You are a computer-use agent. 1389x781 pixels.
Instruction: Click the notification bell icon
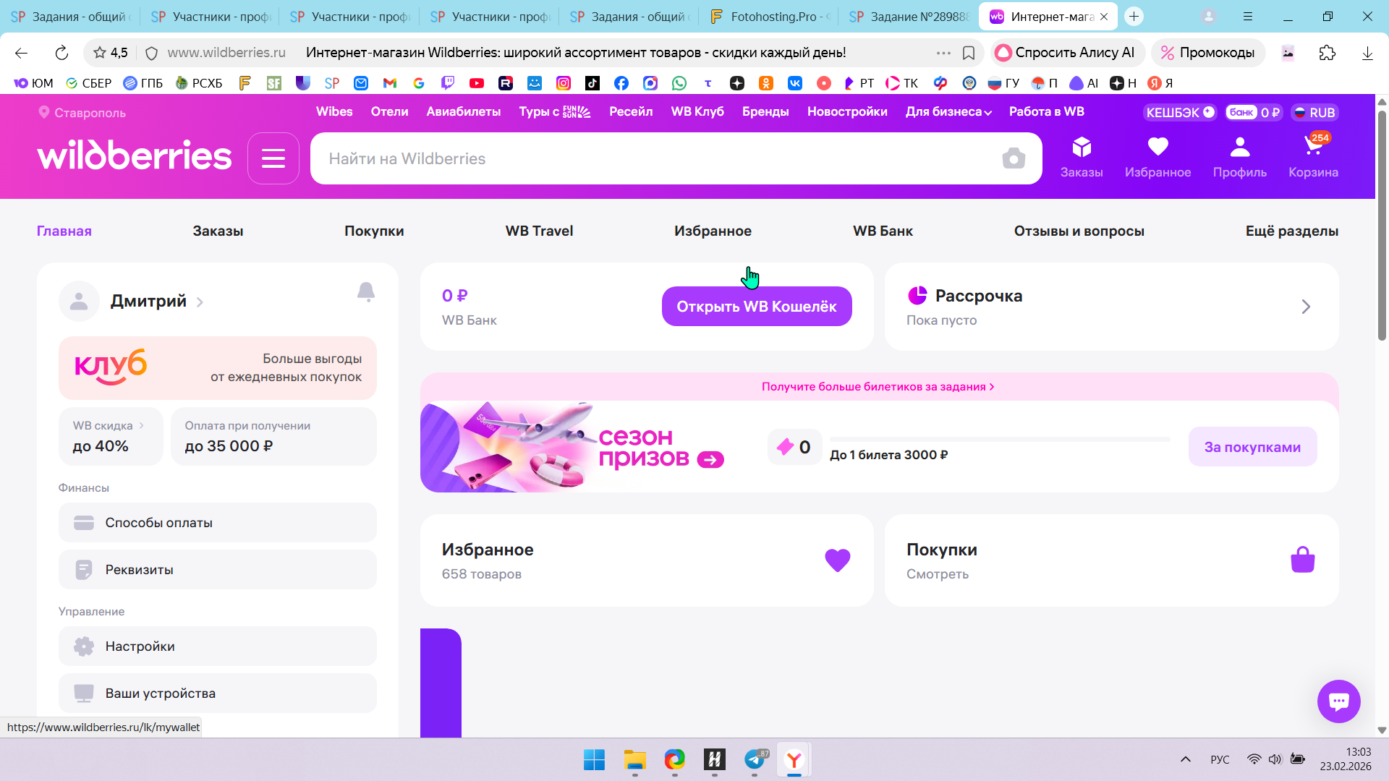tap(366, 291)
